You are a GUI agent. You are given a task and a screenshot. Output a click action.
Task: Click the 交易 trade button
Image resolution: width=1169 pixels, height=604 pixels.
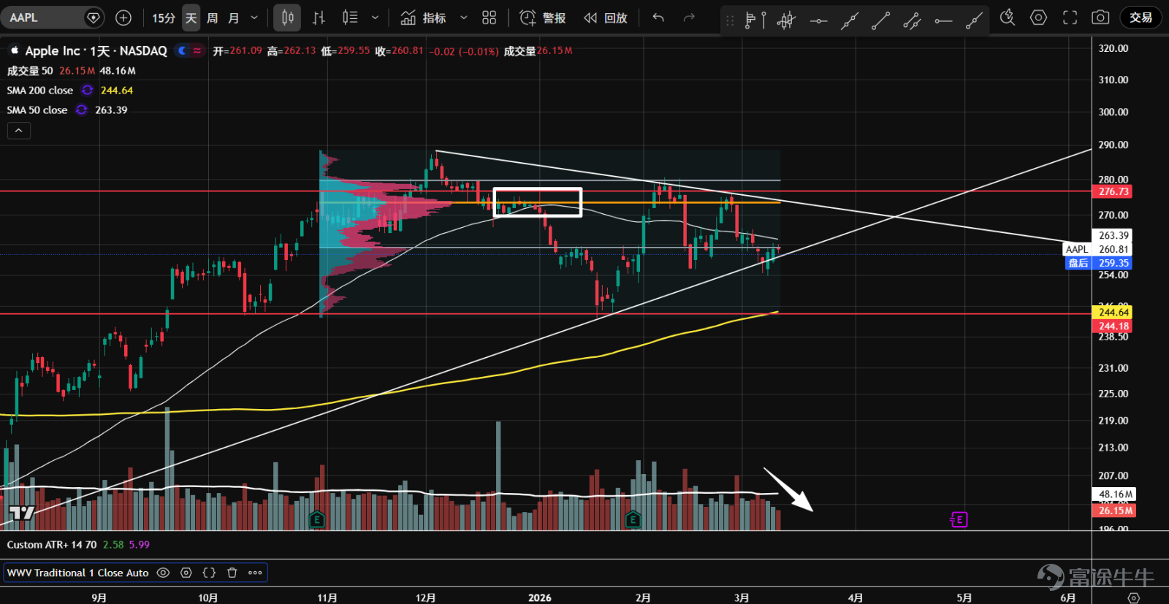[x=1141, y=18]
